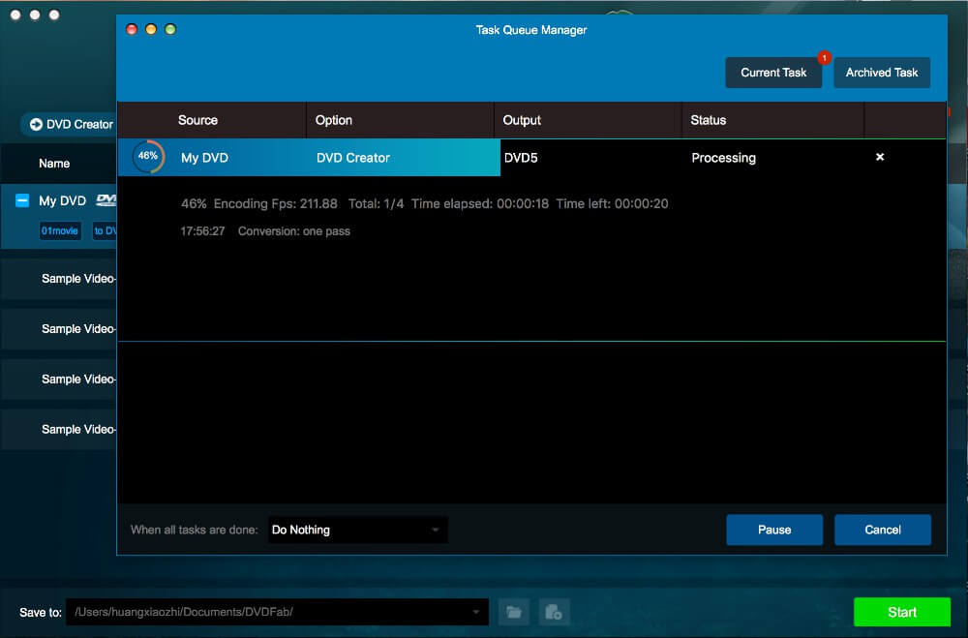Viewport: 968px width, 638px height.
Task: Click the red notification badge on Current Task
Action: [824, 58]
